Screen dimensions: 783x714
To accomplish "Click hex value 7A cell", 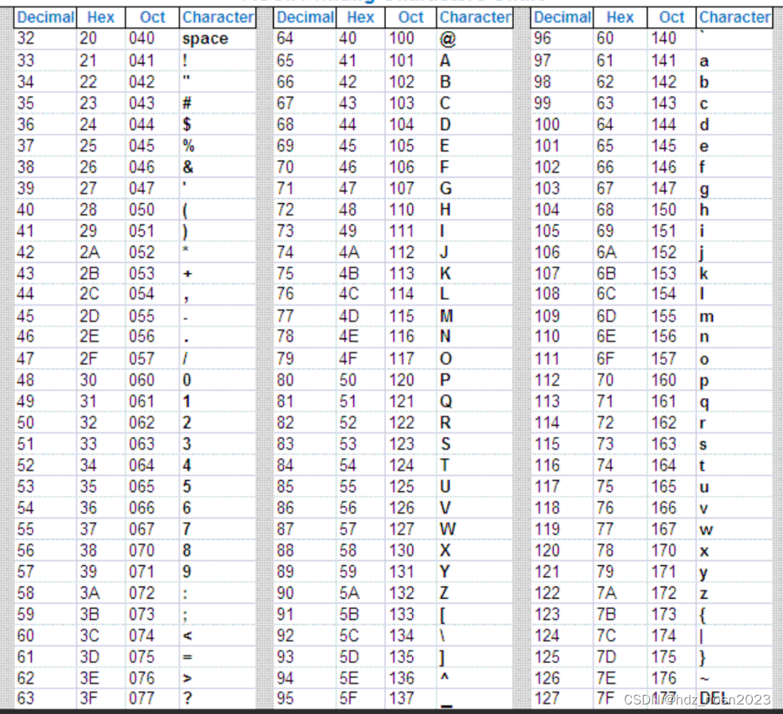I will click(620, 592).
